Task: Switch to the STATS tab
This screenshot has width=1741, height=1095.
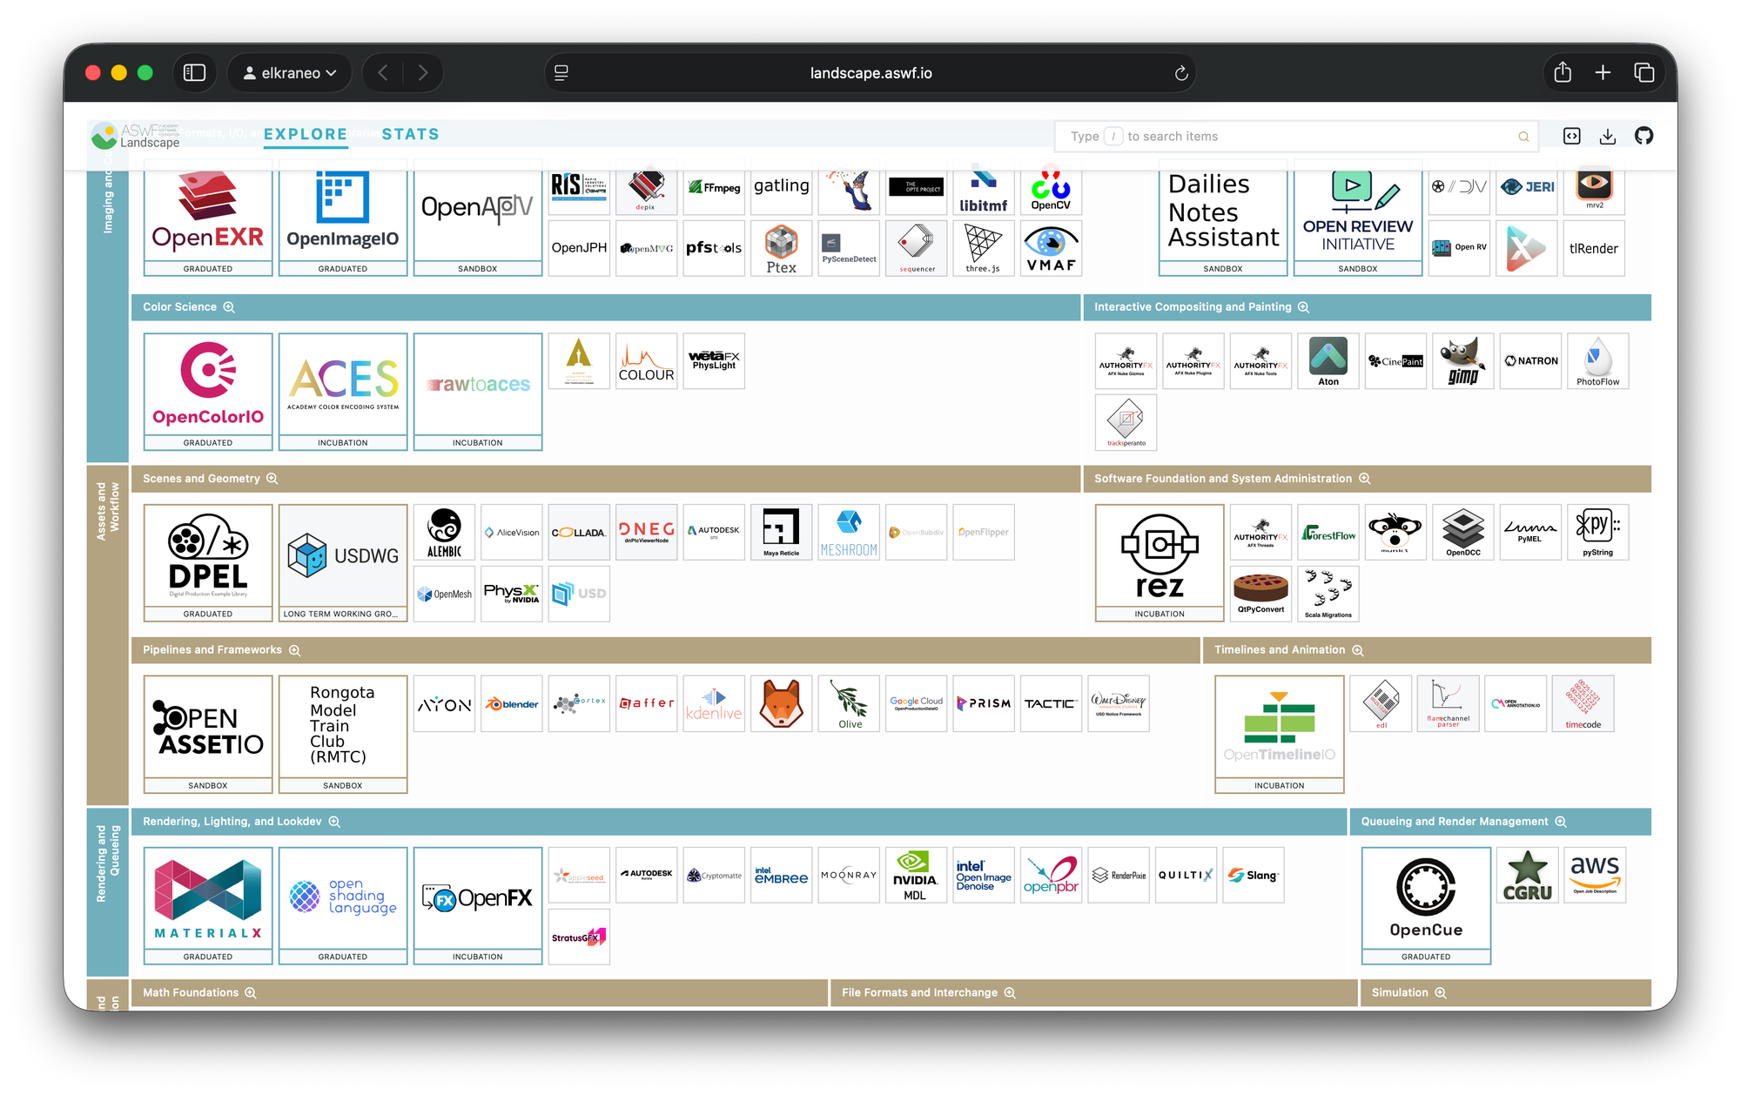Action: click(410, 134)
